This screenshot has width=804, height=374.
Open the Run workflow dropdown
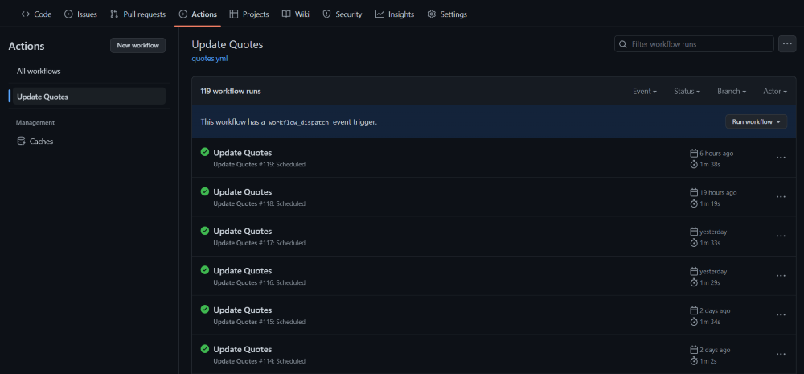click(x=757, y=121)
